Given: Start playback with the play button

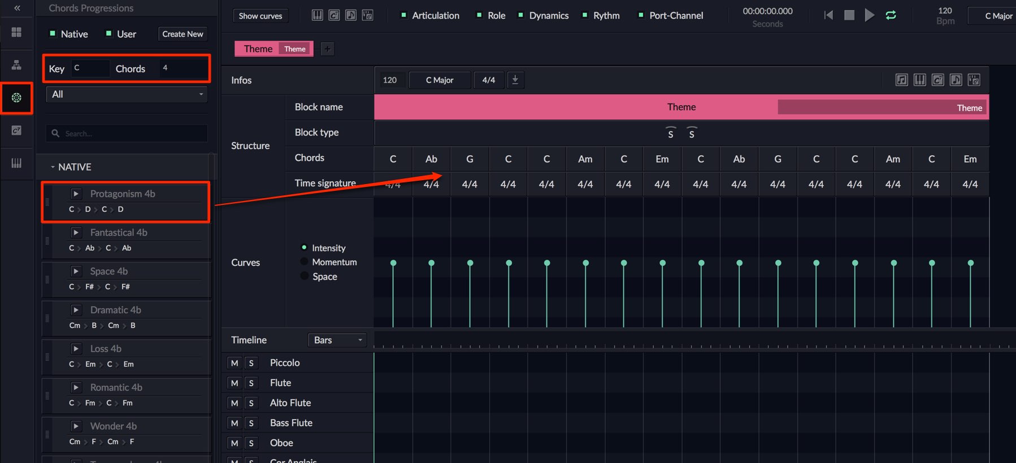Looking at the screenshot, I should point(870,15).
